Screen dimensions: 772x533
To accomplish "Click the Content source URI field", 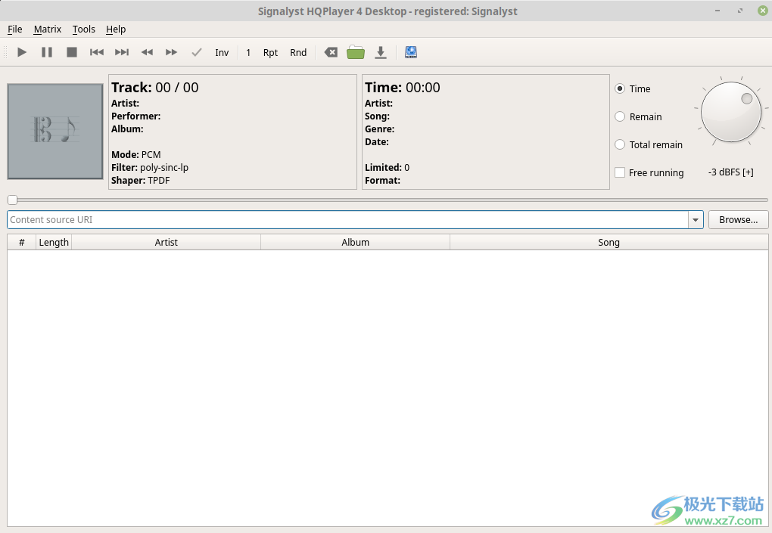I will pos(347,220).
